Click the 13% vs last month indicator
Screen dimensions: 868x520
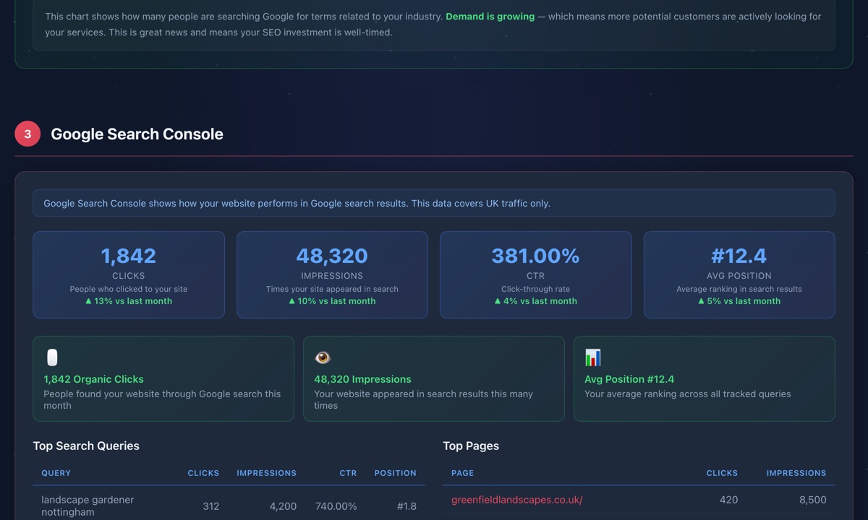coord(129,301)
